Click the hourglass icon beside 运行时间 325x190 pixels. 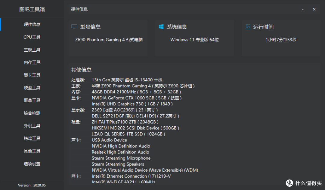pyautogui.click(x=248, y=27)
